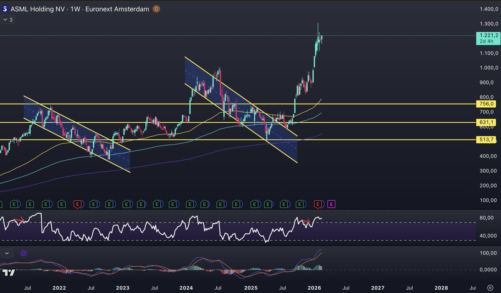The width and height of the screenshot is (501, 293).
Task: Click the 2025 time axis label
Action: [x=250, y=288]
